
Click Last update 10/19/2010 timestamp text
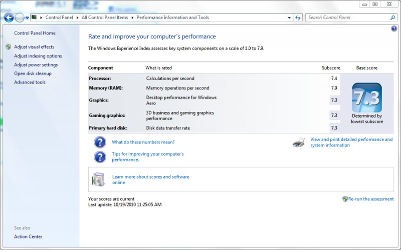[x=125, y=204]
